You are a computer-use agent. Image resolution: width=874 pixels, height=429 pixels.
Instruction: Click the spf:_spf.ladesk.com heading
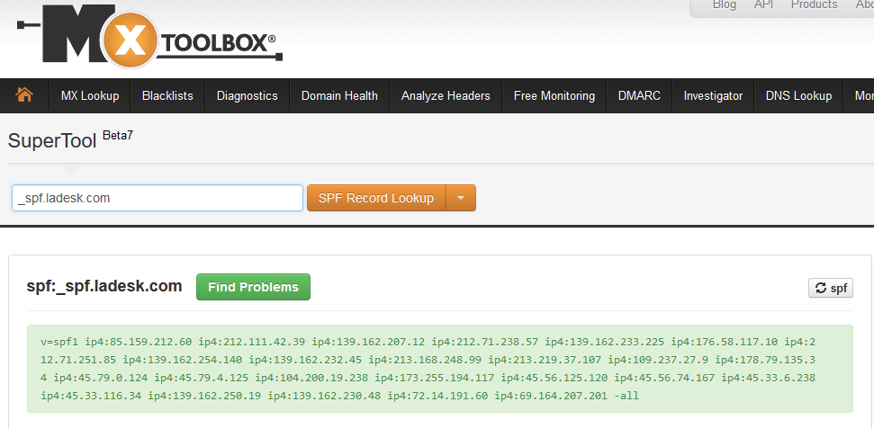click(104, 286)
